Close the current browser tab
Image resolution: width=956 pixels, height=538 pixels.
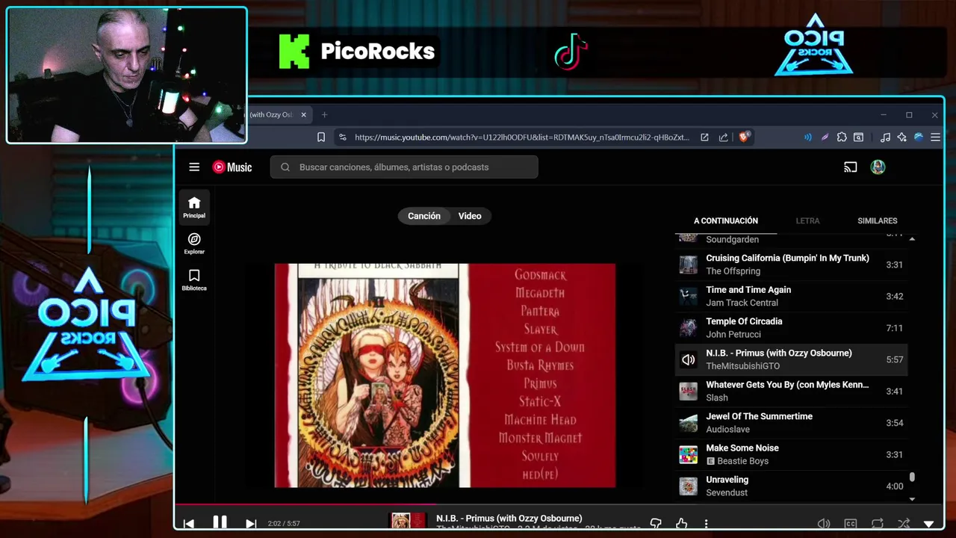pos(303,115)
